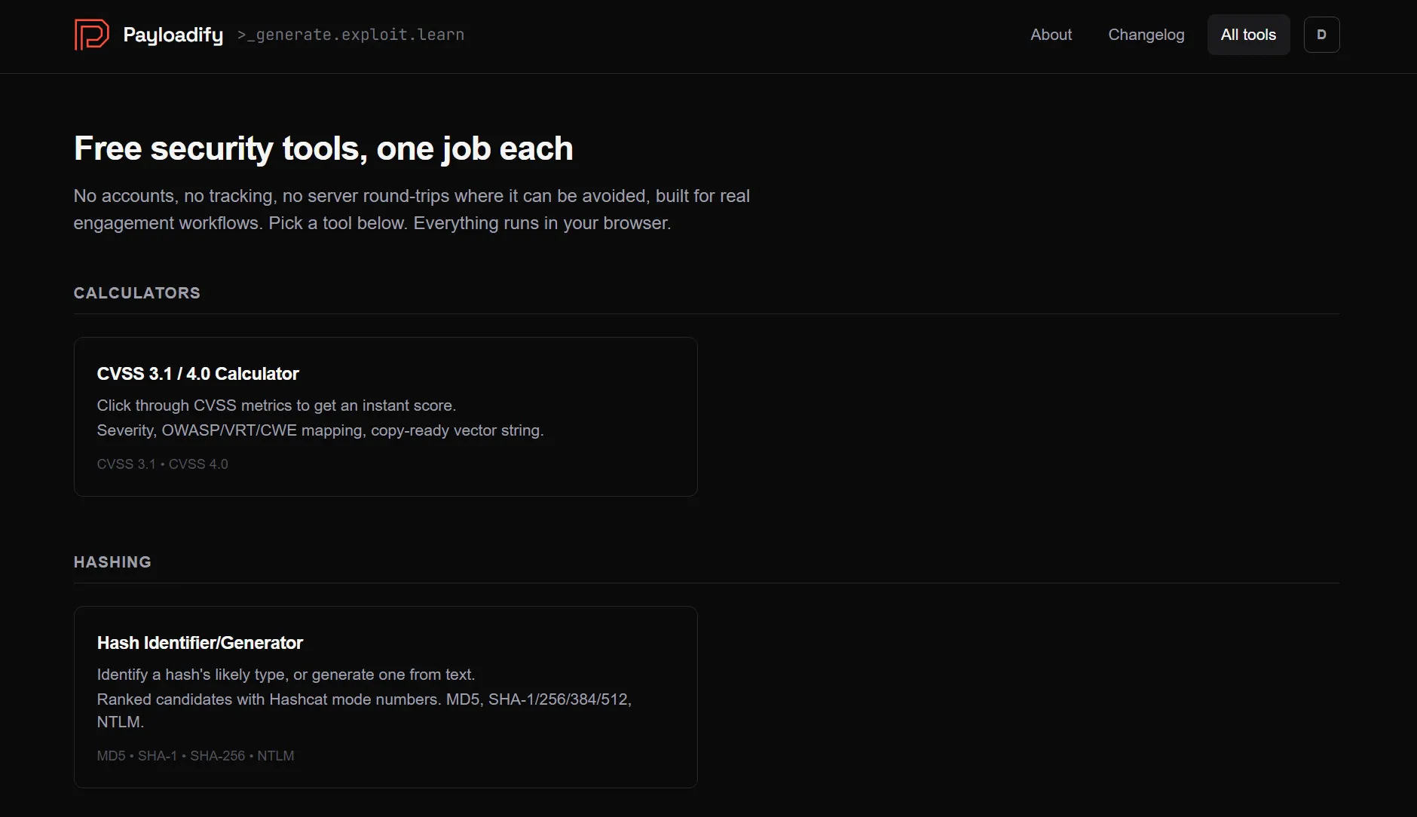This screenshot has height=817, width=1417.
Task: Open the Payloadify home link text
Action: click(x=173, y=35)
